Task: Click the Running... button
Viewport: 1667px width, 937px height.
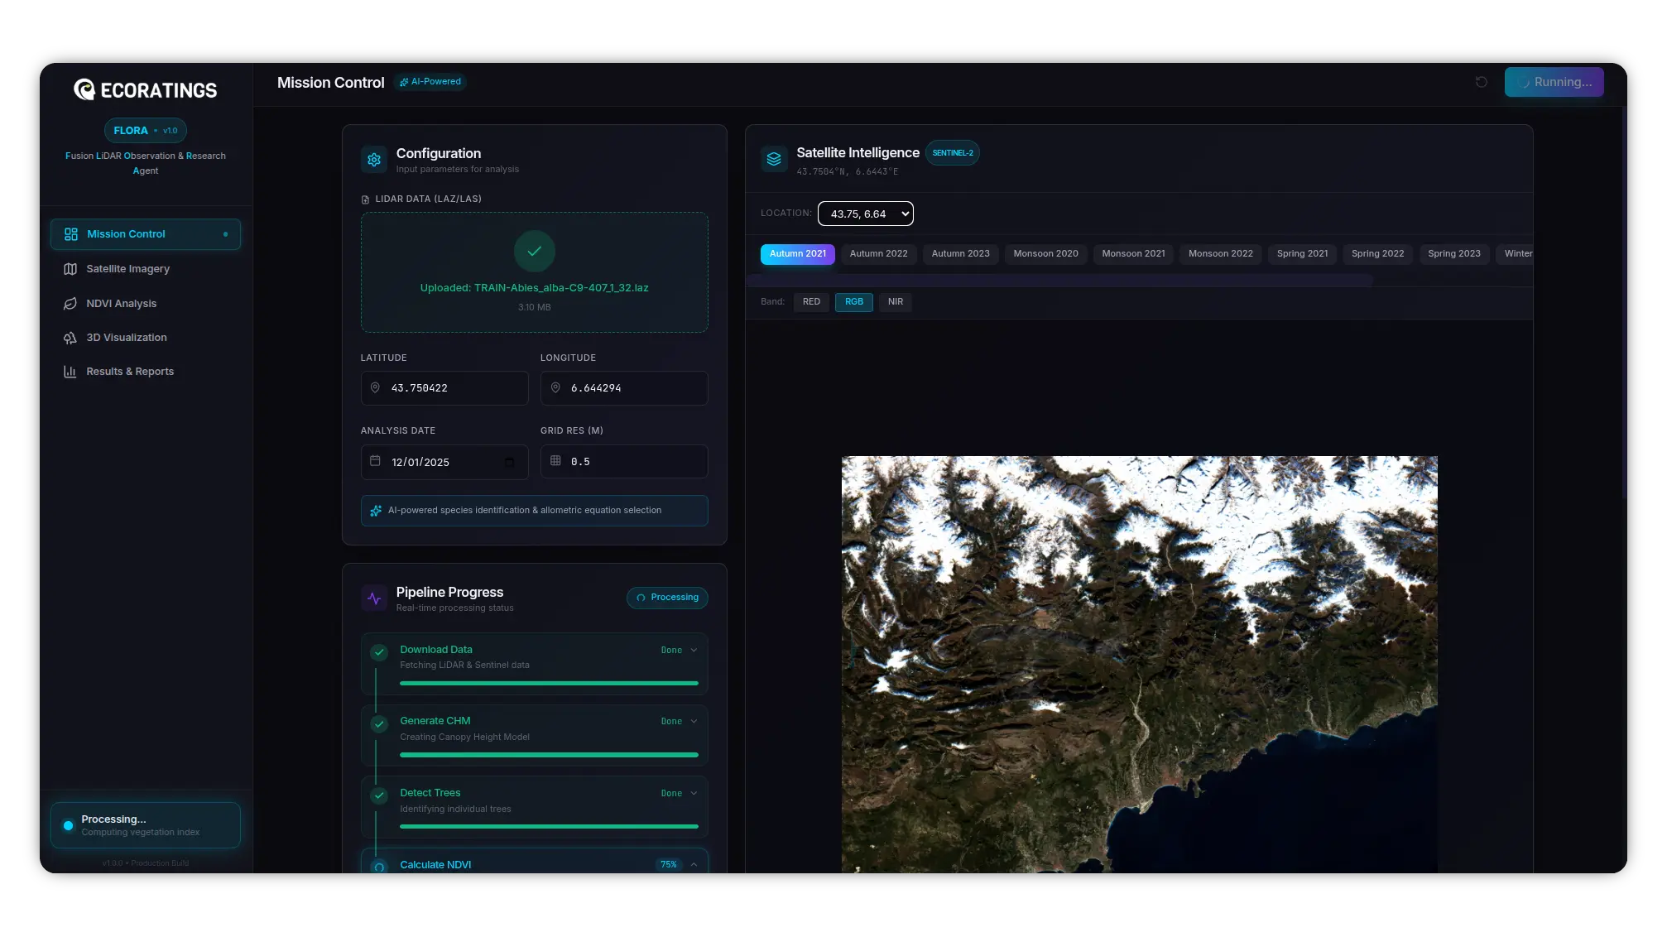Action: (1554, 82)
